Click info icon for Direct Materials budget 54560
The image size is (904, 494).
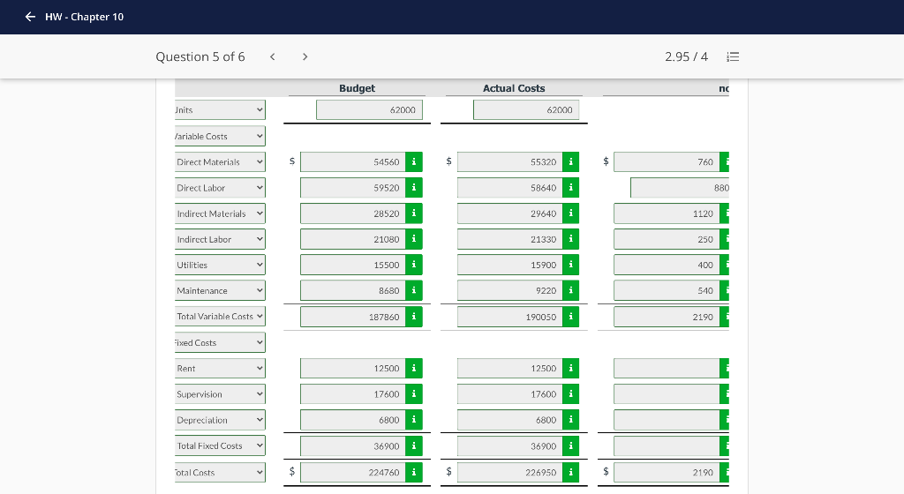click(x=414, y=161)
